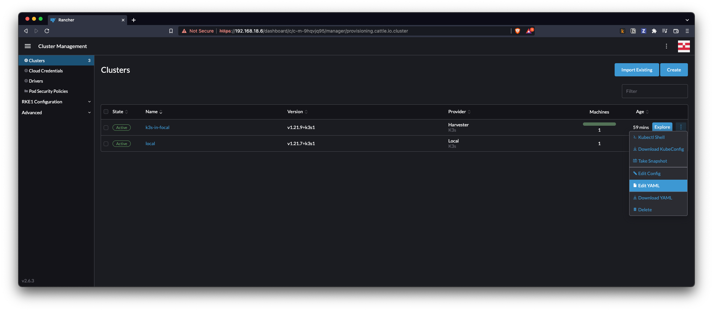Screen dimensions: 713x311
Task: Click inside the Filter input field
Action: click(x=655, y=91)
